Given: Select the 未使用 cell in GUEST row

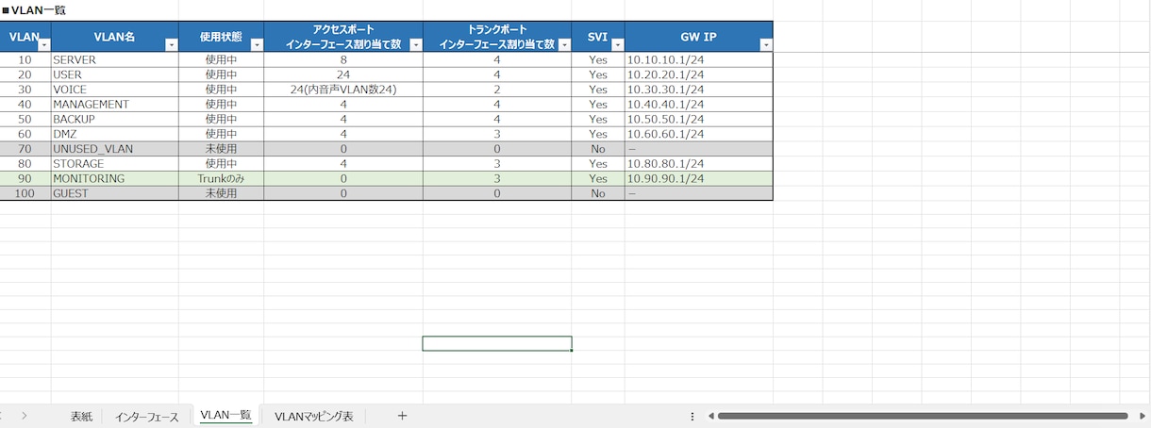Looking at the screenshot, I should click(x=221, y=193).
